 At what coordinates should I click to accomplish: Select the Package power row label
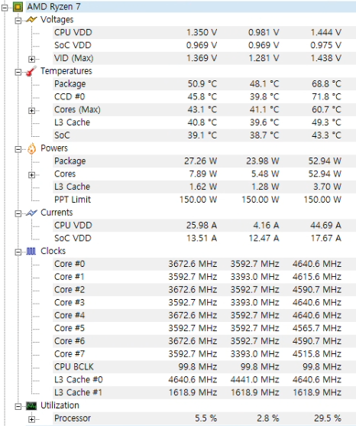coord(70,161)
